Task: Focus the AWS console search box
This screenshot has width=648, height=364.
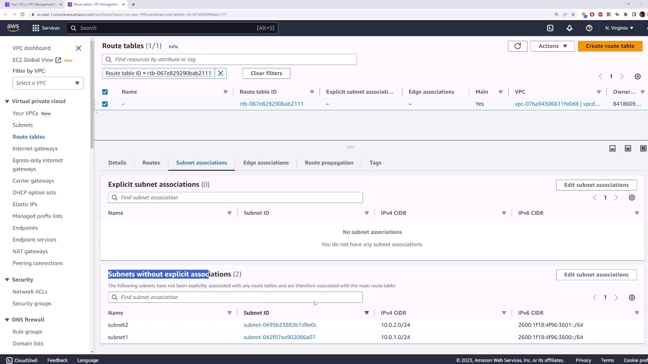Action: click(172, 28)
